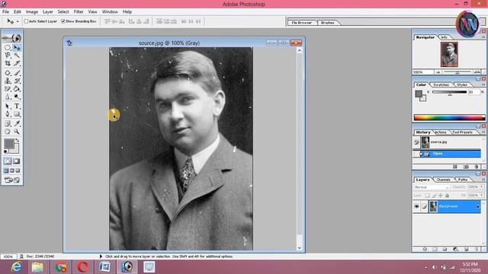Select the Dodge tool
This screenshot has width=488, height=274.
click(x=17, y=97)
